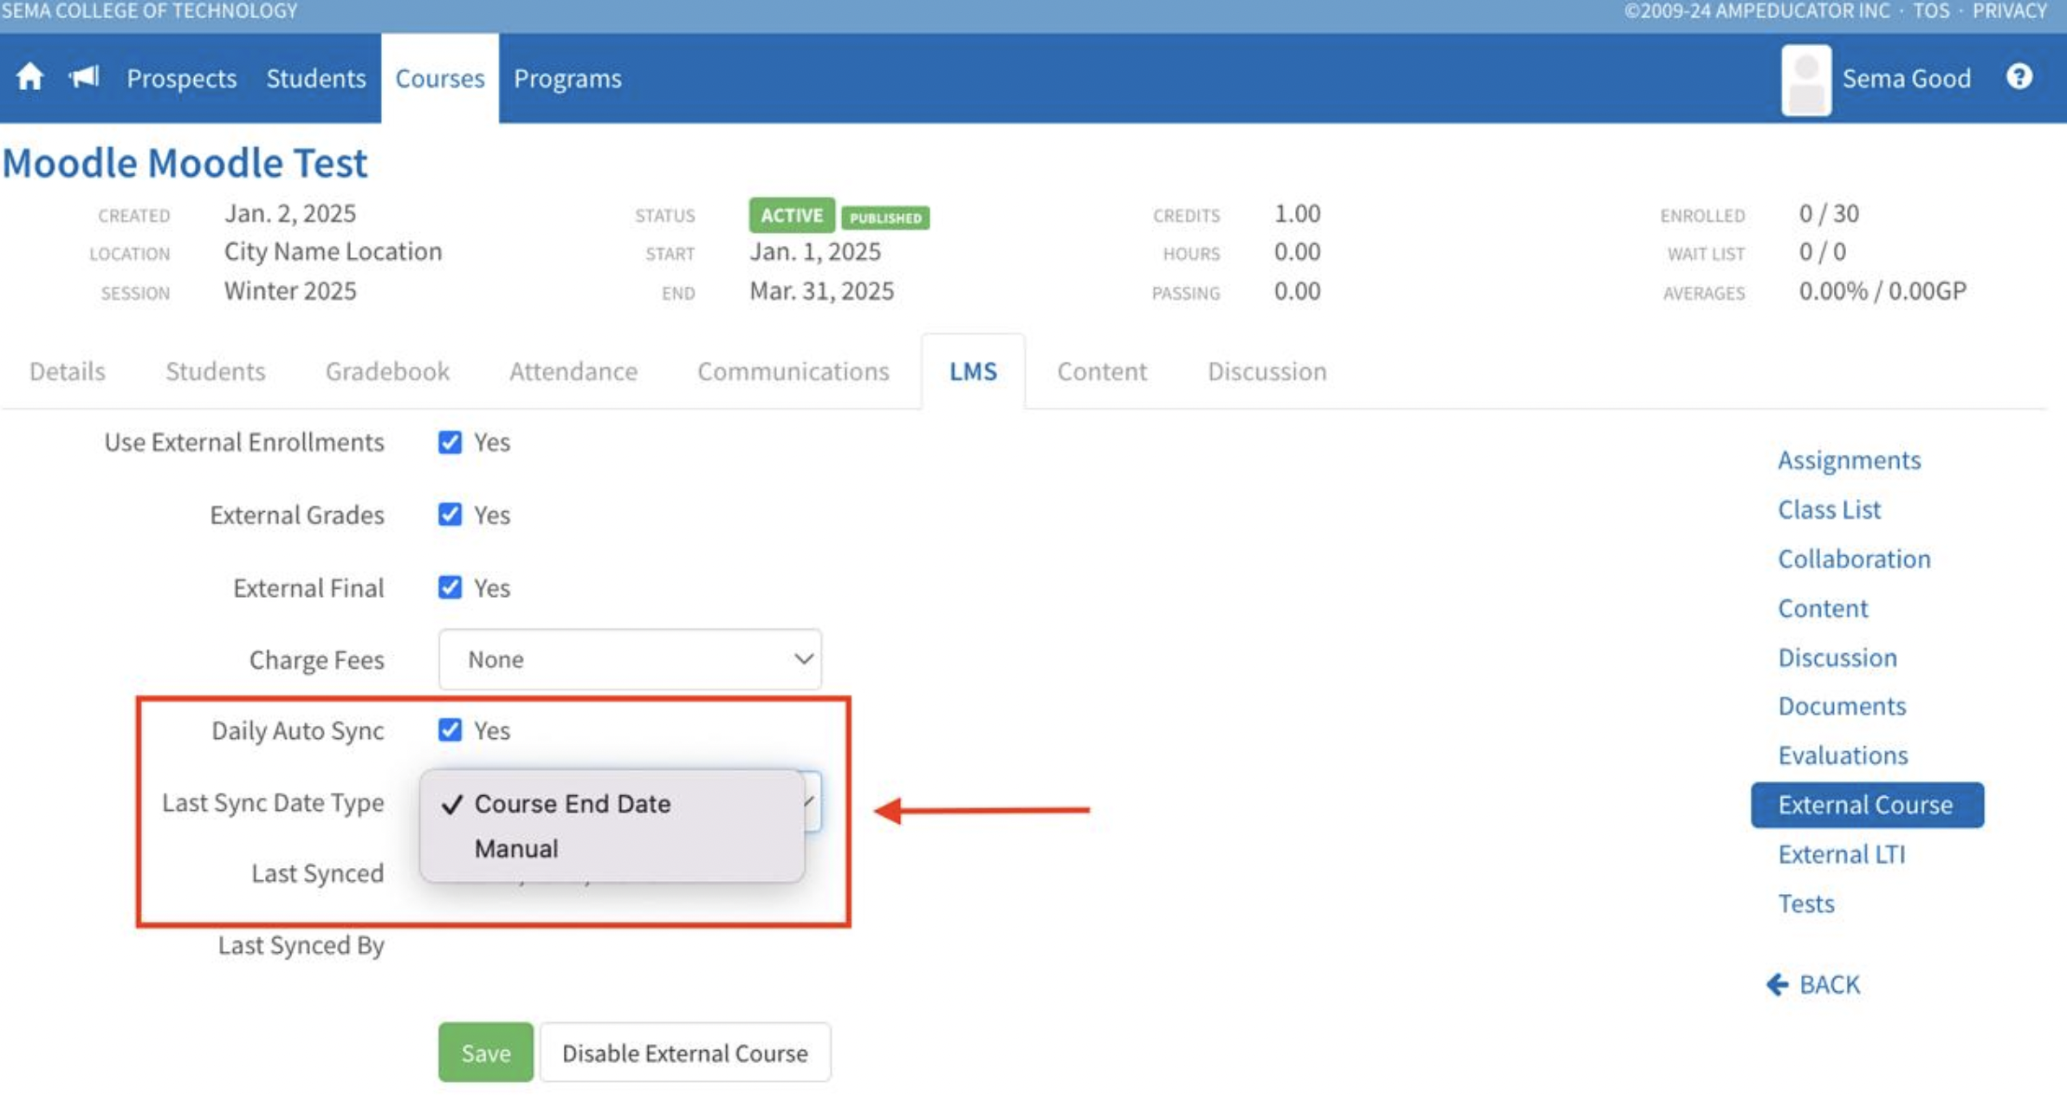Click Disable External Course button

[684, 1053]
